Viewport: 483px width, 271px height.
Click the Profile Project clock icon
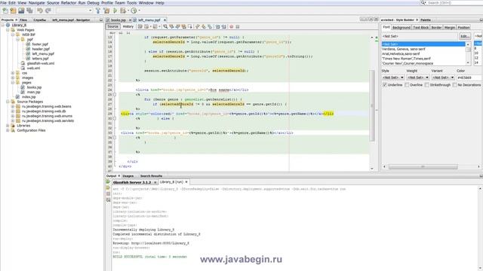[134, 11]
